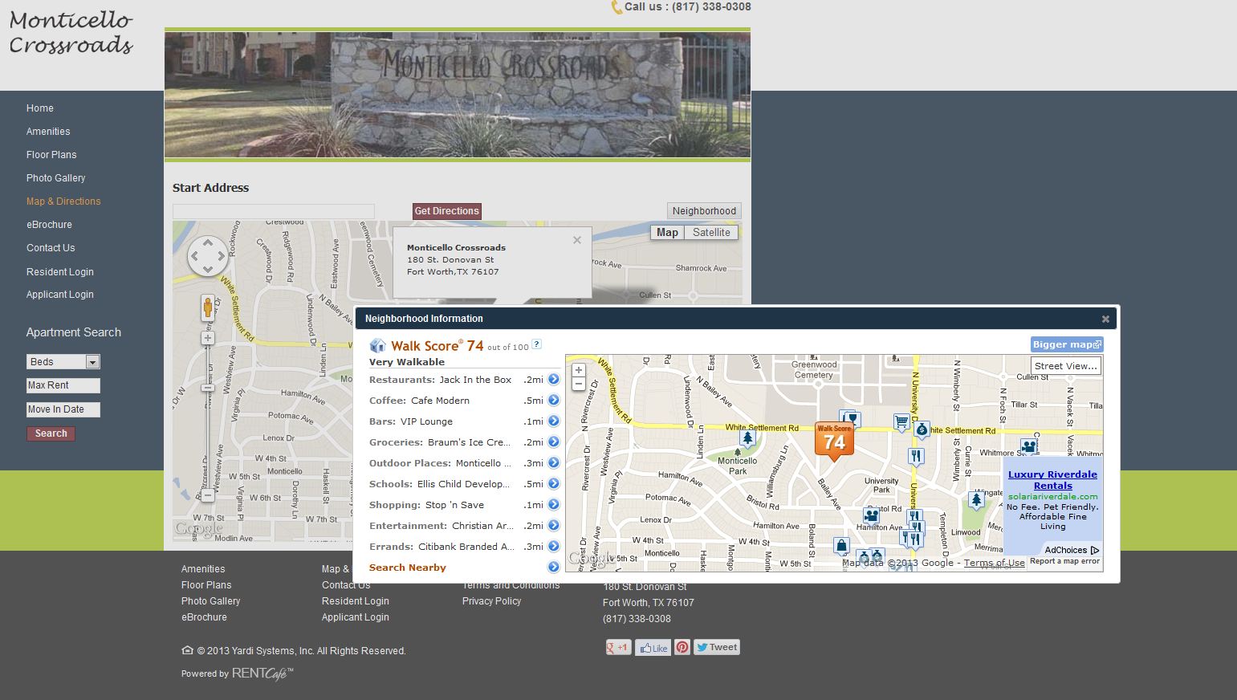Image resolution: width=1237 pixels, height=700 pixels.
Task: Click the Bigger map link
Action: pyautogui.click(x=1067, y=344)
